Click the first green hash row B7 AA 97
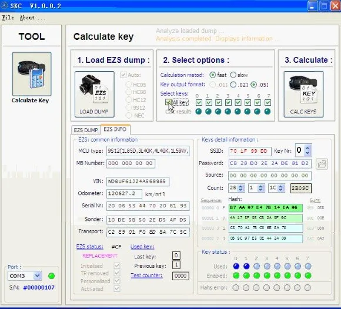The height and width of the screenshot is (309, 341). [266, 208]
